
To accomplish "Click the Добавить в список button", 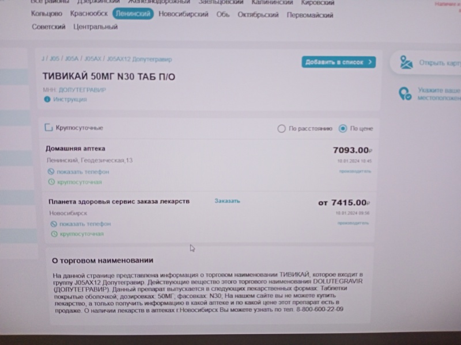I will pyautogui.click(x=338, y=62).
